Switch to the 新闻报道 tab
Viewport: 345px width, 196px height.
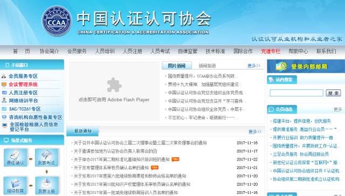pos(207,66)
